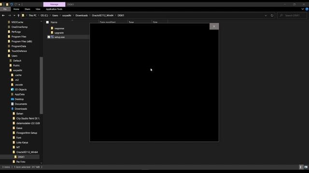Select OracleXE112_Win64 in the navigation tree
This screenshot has width=309, height=173.
coord(27,152)
